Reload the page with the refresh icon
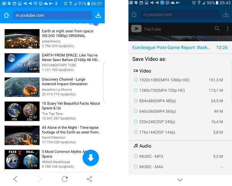 pos(65,179)
